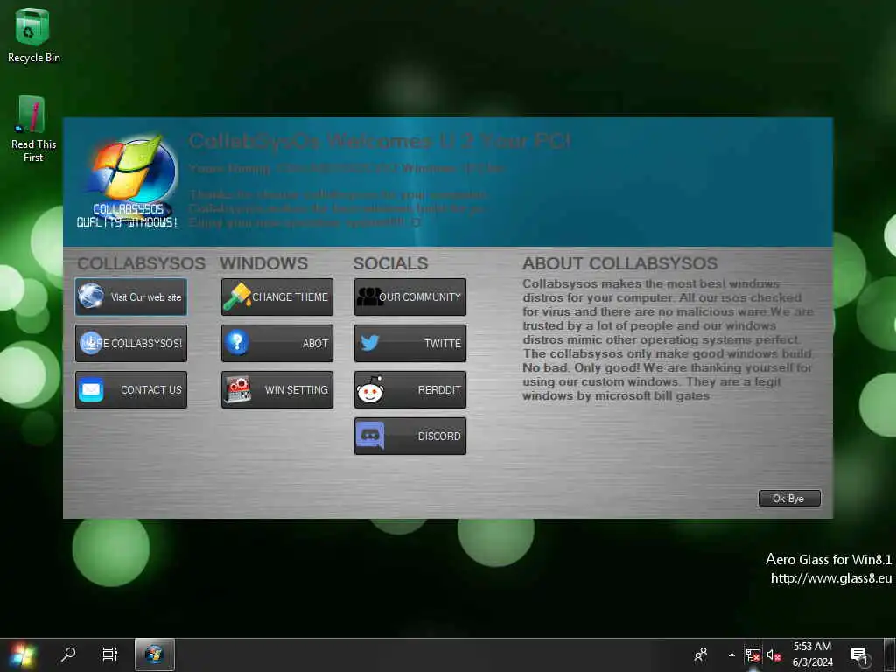Click the control panel icon on Win Setting
Viewport: 896px width, 672px height.
(x=237, y=389)
